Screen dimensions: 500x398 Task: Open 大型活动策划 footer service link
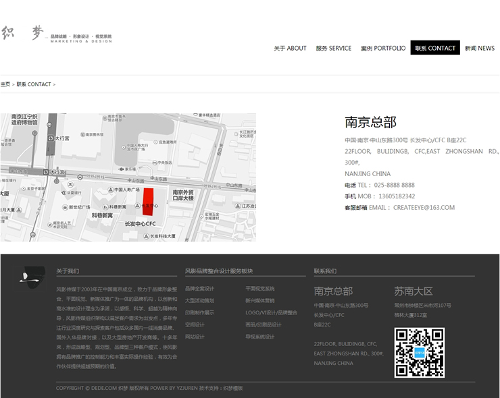tap(199, 301)
